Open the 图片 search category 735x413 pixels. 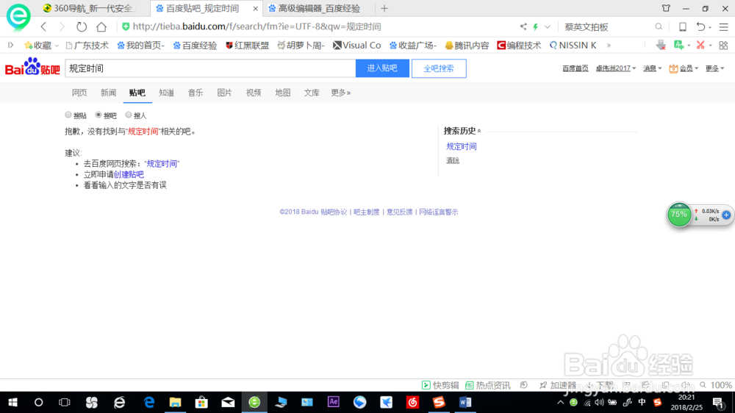click(224, 93)
